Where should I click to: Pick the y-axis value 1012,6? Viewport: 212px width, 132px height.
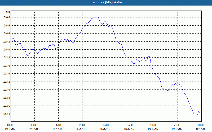point(6,106)
